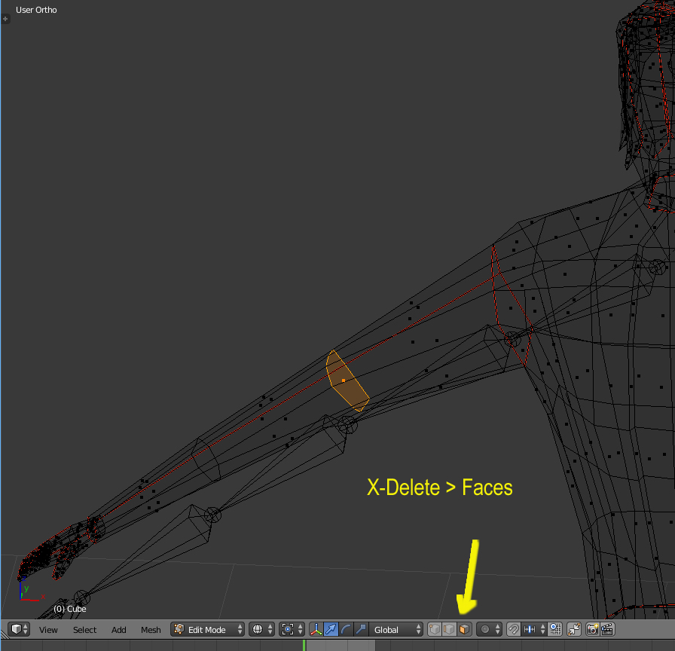Open the viewport shading dropdown
675x651 pixels.
pyautogui.click(x=262, y=629)
